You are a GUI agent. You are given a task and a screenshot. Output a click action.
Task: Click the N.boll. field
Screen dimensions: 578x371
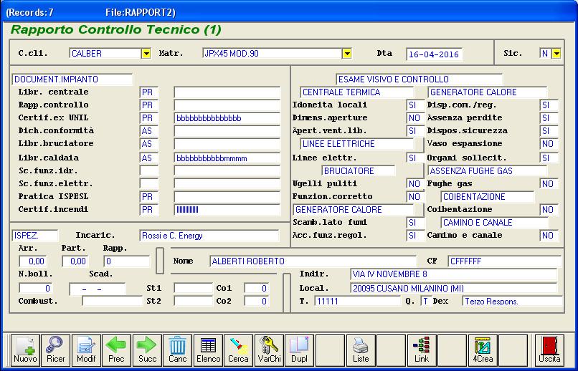point(35,288)
